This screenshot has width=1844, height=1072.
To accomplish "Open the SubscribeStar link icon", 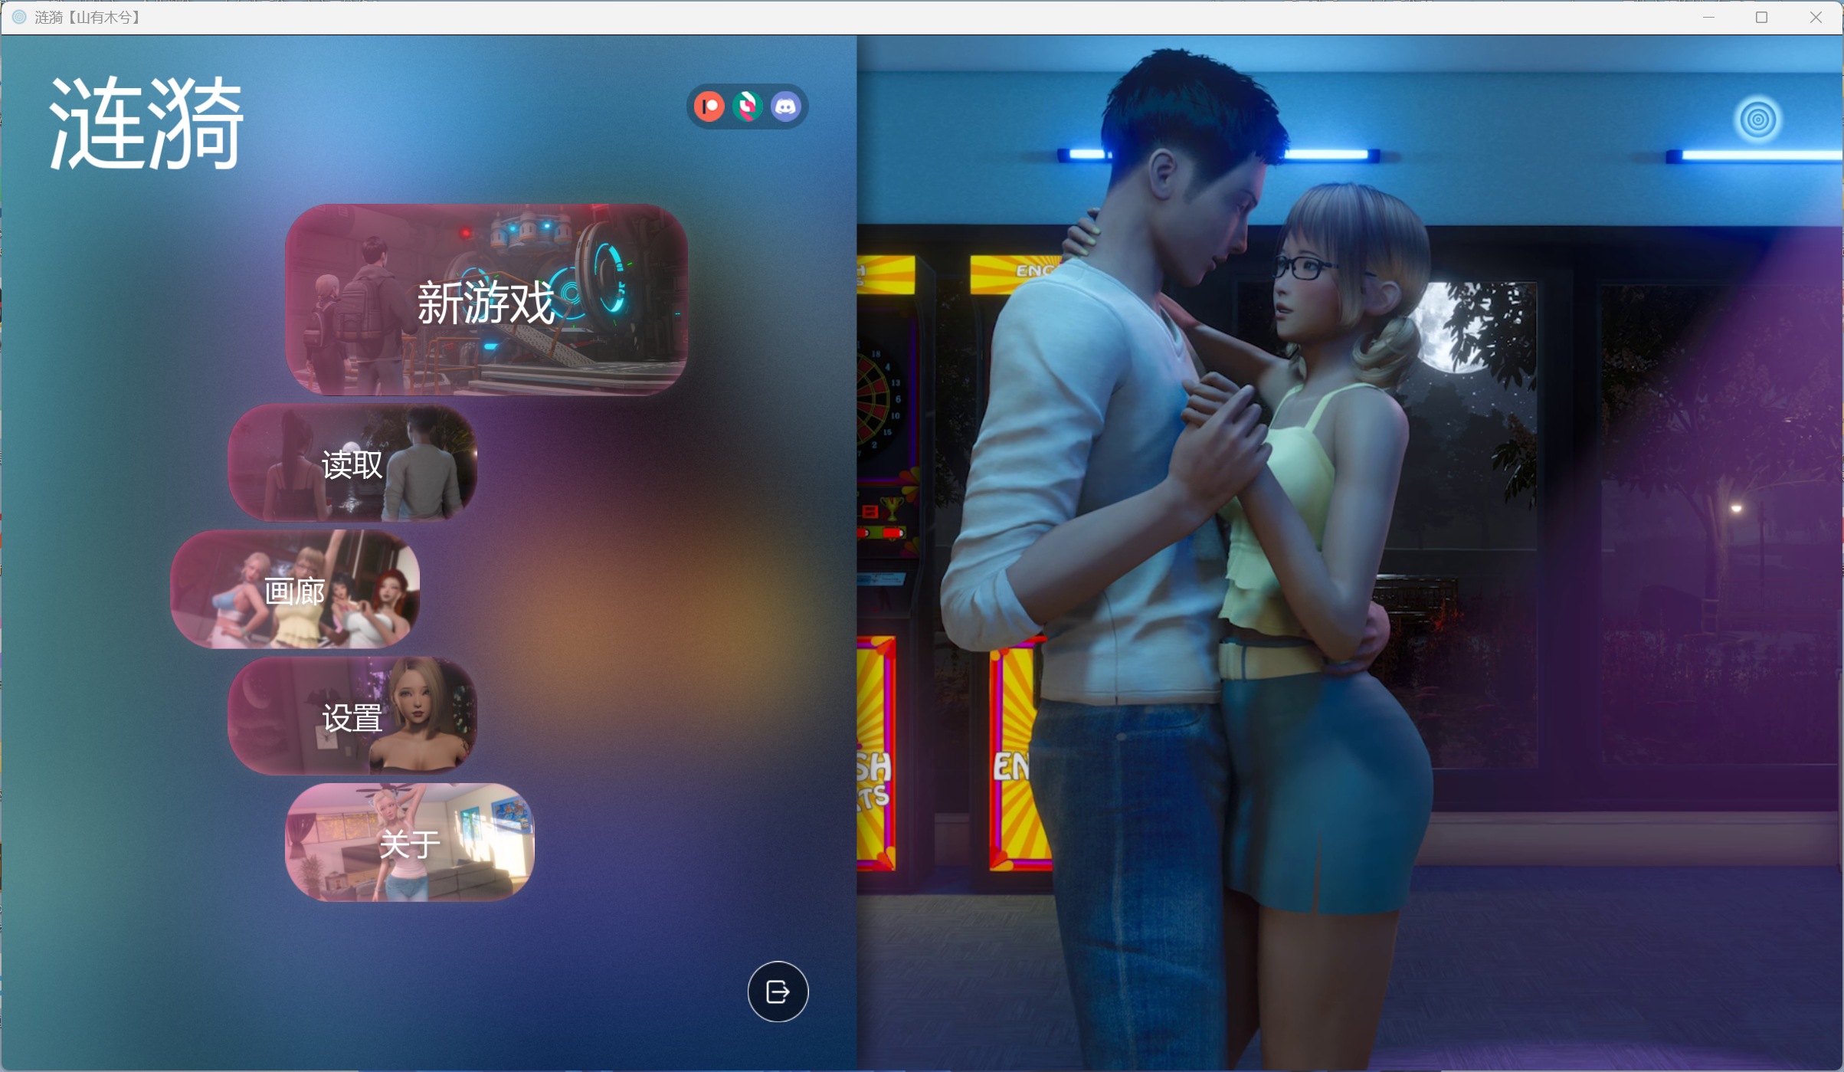I will (x=747, y=107).
